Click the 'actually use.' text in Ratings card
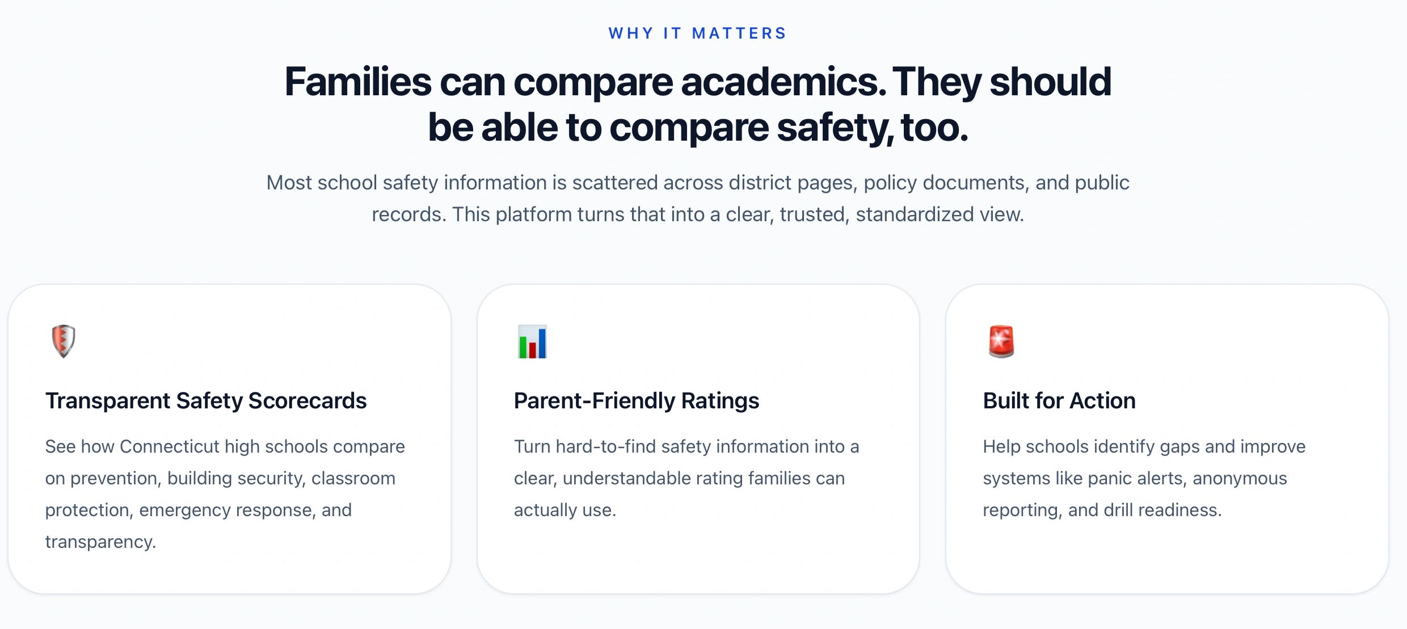 (565, 510)
